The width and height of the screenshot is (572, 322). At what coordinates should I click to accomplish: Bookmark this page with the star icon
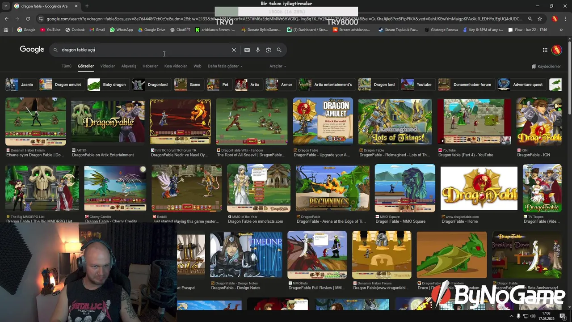[x=540, y=19]
